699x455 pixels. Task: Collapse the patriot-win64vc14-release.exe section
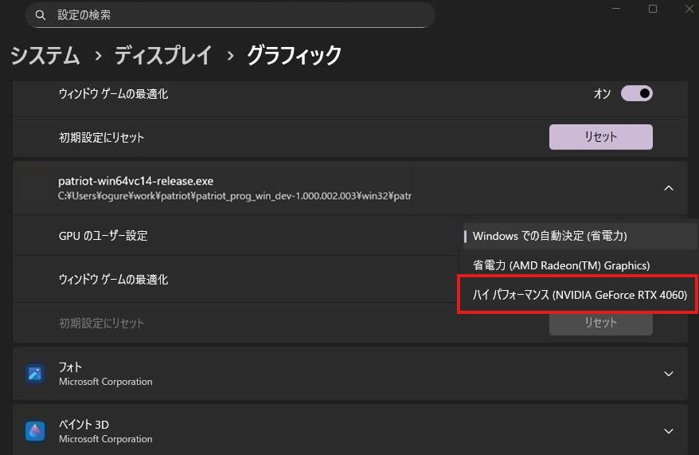click(668, 188)
